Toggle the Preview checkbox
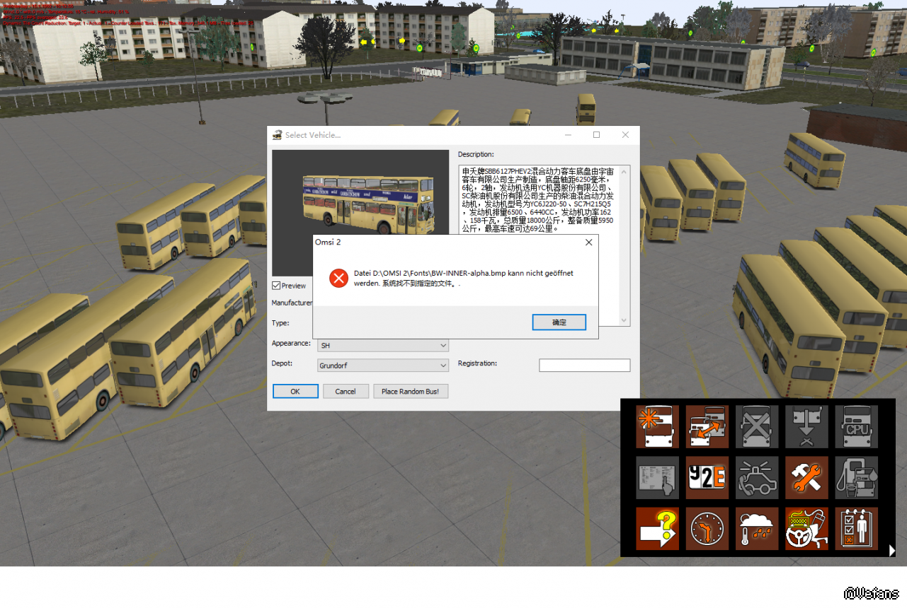 pos(276,286)
